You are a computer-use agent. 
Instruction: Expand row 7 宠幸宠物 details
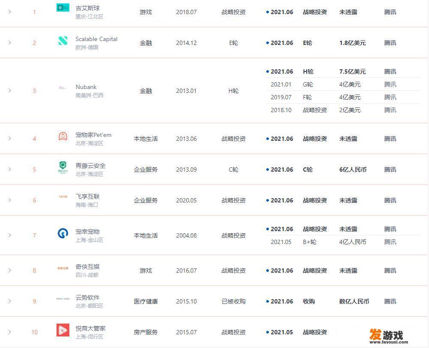(9, 235)
